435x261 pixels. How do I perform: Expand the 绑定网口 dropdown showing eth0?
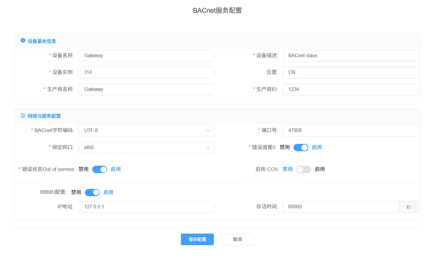(146, 148)
